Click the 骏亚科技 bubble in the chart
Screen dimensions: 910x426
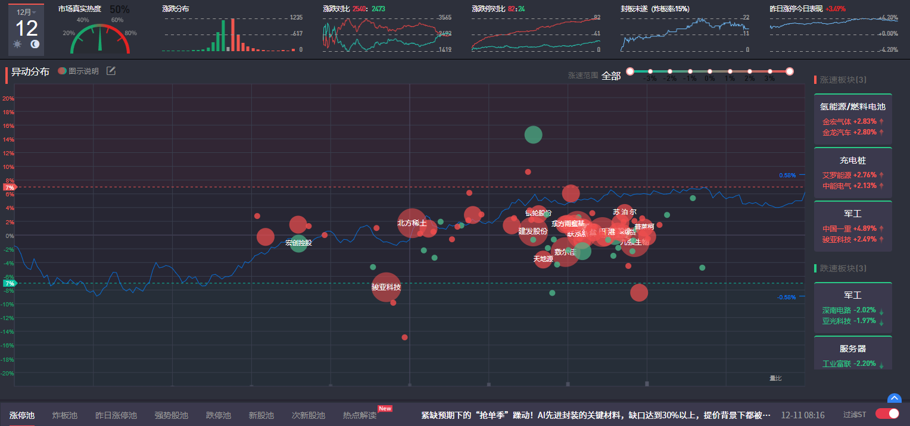point(387,286)
